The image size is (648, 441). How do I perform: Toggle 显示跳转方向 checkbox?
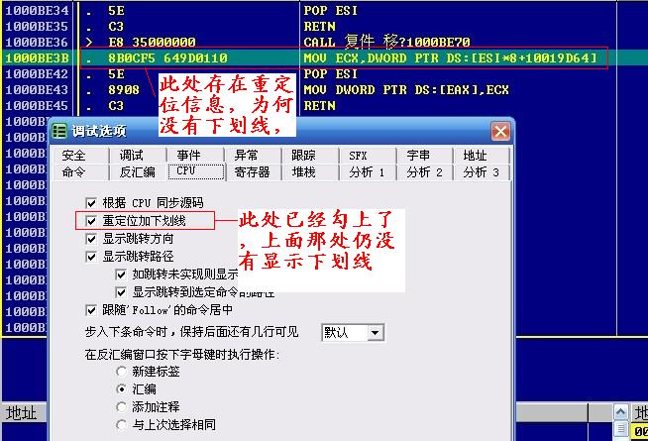pyautogui.click(x=91, y=239)
